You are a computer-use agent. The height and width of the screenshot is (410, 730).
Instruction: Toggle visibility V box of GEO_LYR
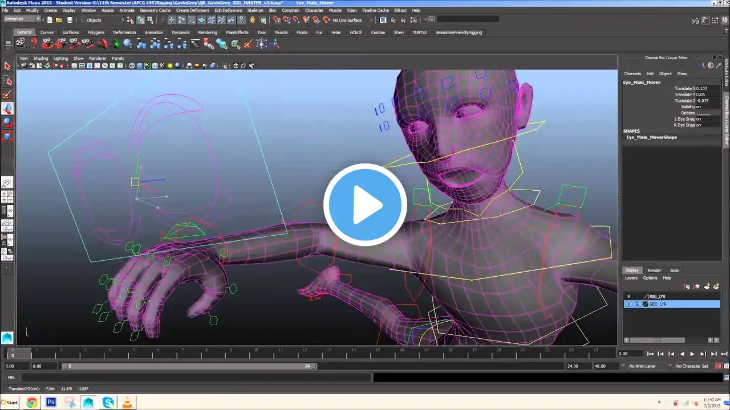[x=628, y=304]
